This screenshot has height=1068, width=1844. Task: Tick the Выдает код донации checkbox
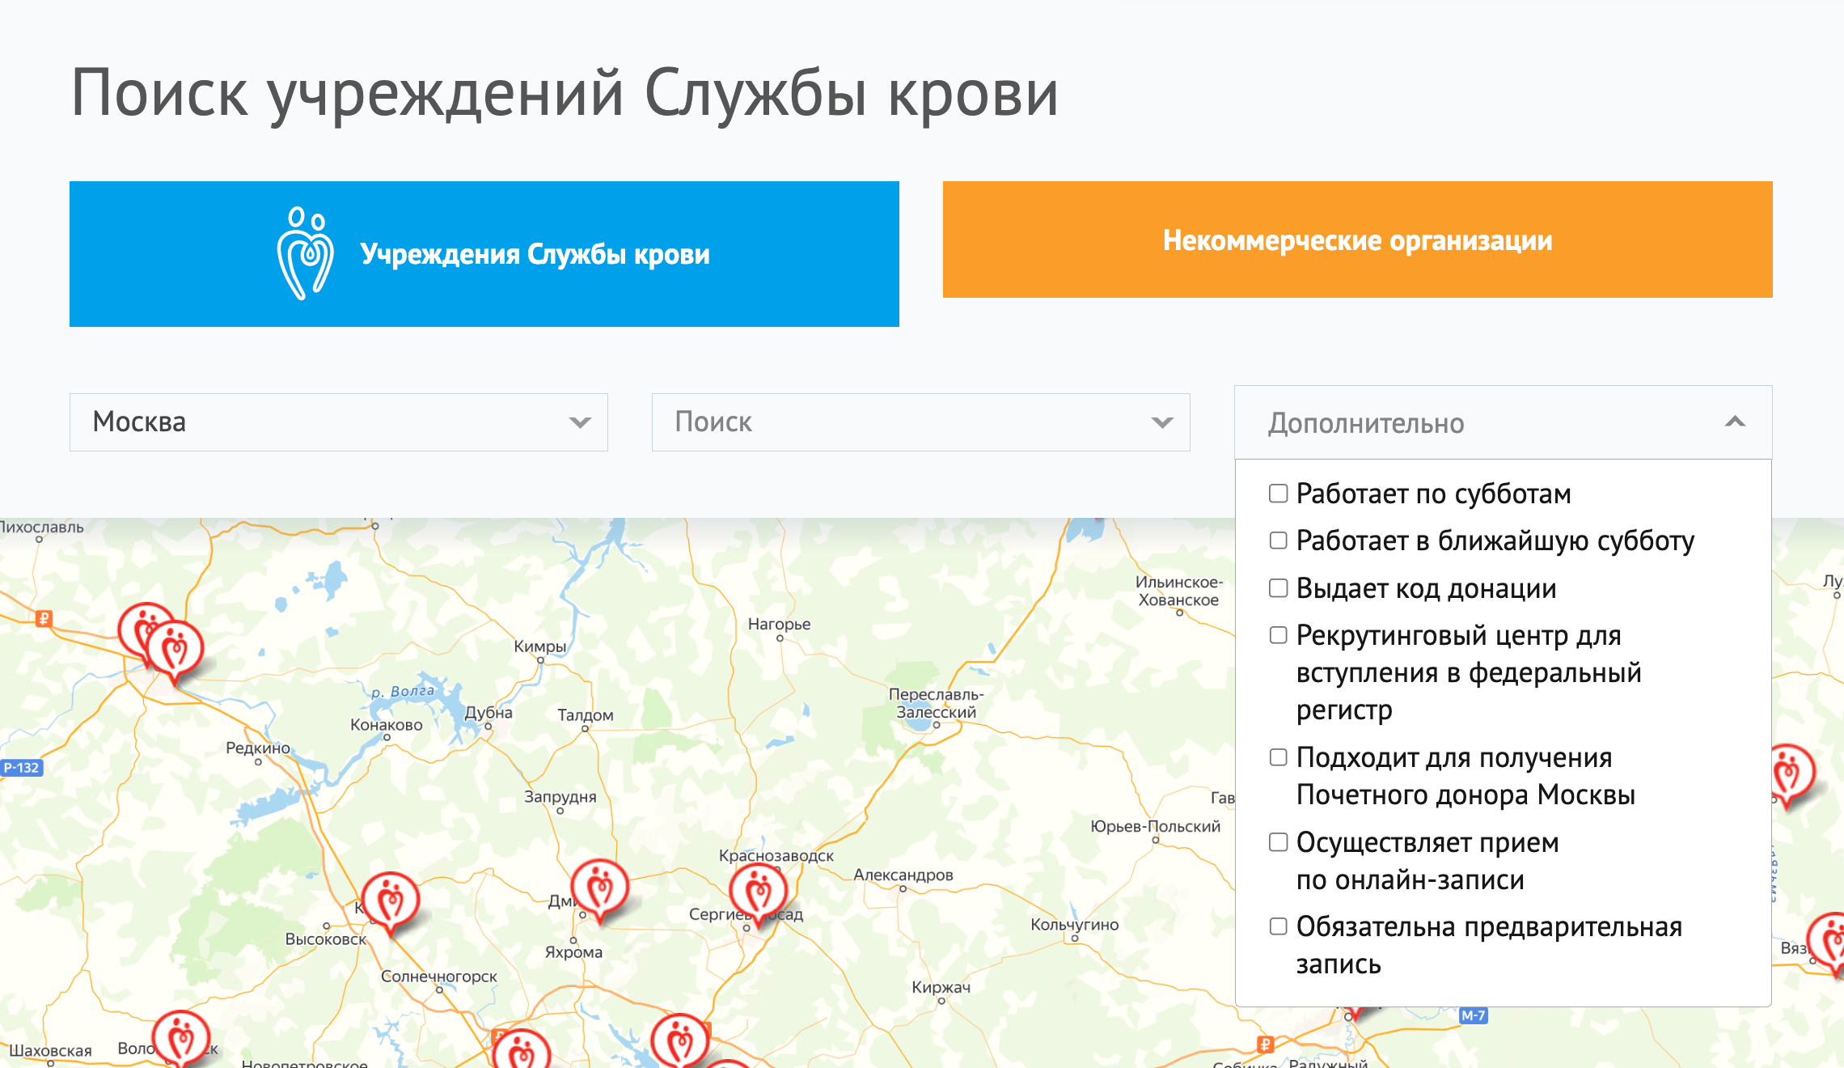[1278, 588]
